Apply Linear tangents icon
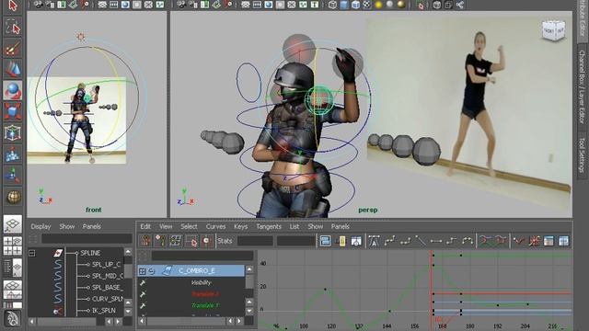 [x=421, y=241]
